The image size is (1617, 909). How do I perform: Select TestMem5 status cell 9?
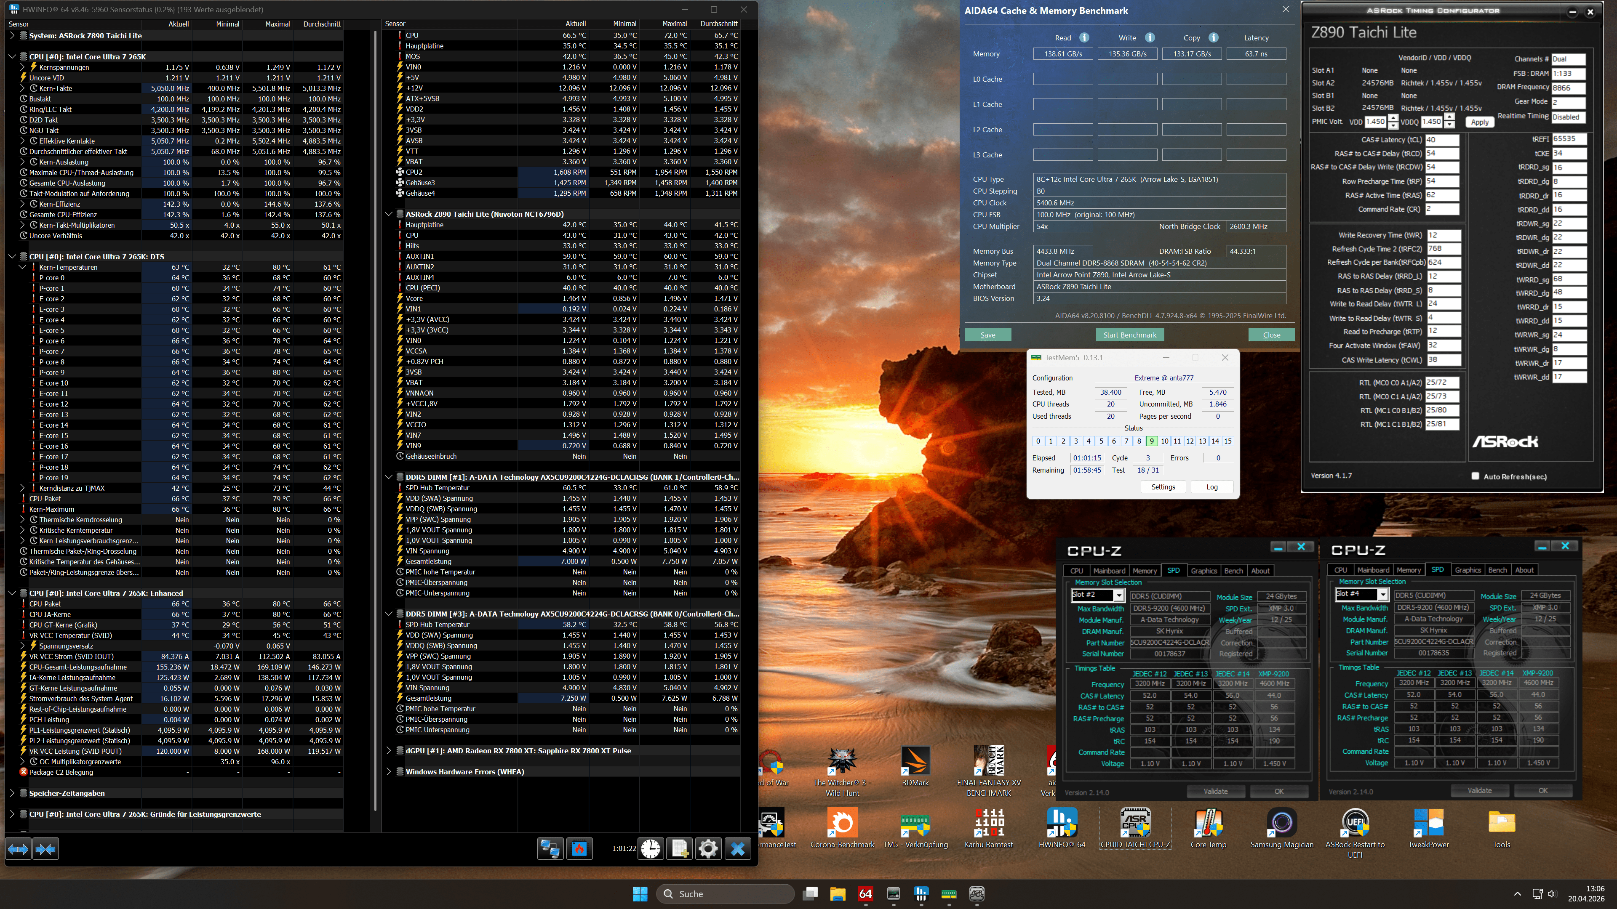[1151, 441]
